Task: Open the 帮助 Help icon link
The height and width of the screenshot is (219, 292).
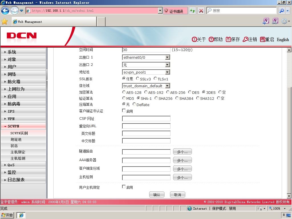Action: (x=216, y=39)
